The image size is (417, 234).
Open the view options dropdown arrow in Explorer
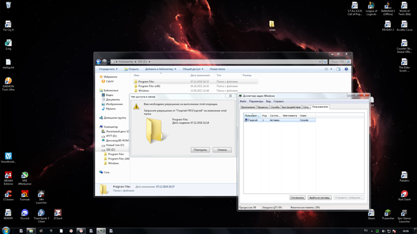331,69
